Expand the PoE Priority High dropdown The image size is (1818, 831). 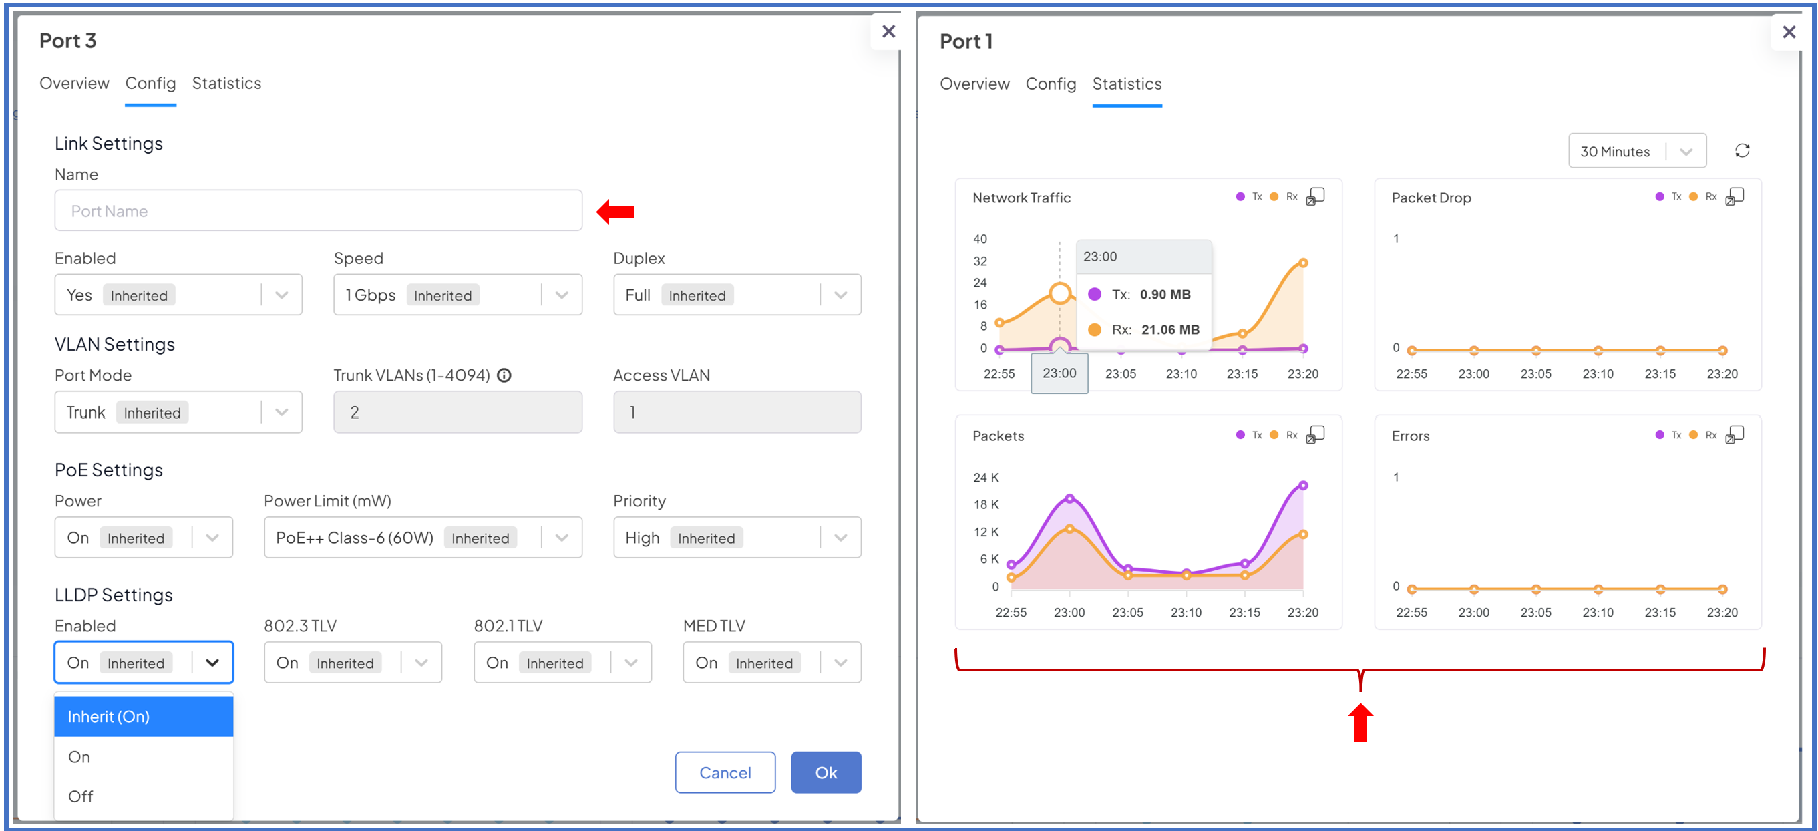click(737, 538)
